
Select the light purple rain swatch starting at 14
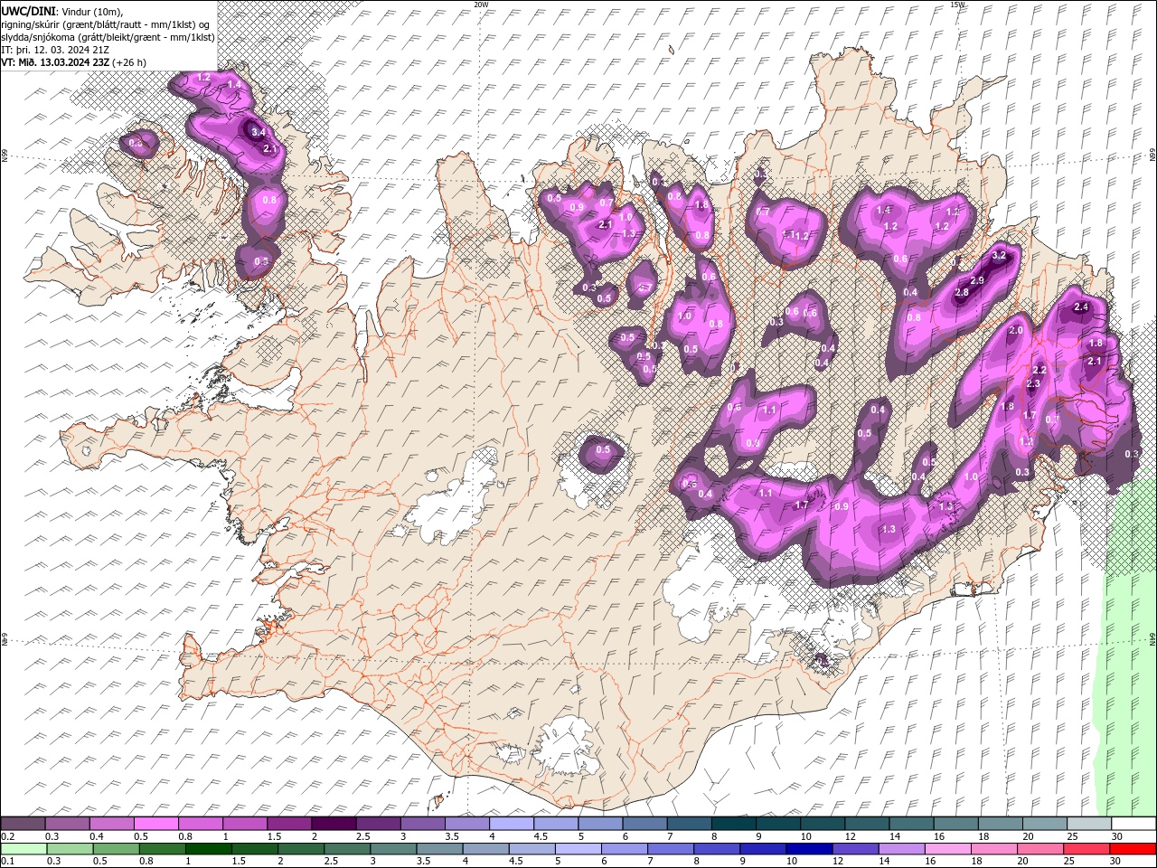click(902, 849)
